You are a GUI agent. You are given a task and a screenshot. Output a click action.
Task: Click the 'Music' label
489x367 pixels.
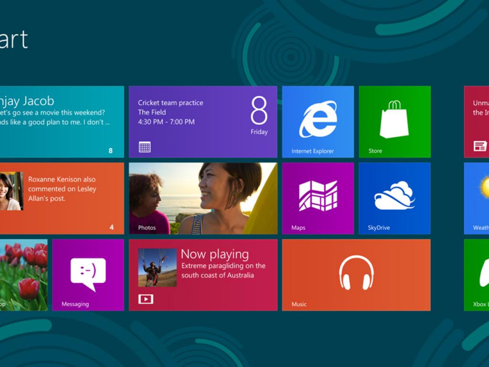click(x=299, y=304)
